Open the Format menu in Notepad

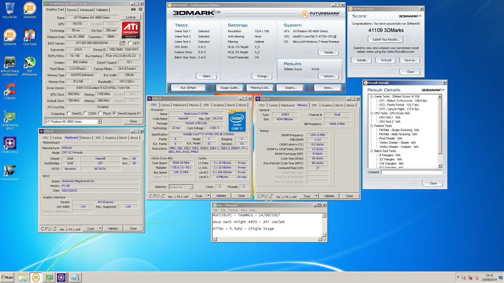[x=233, y=210]
